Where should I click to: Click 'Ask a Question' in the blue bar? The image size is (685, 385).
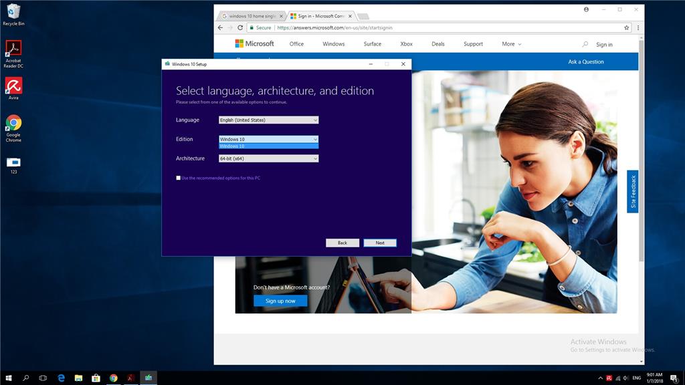pyautogui.click(x=586, y=61)
